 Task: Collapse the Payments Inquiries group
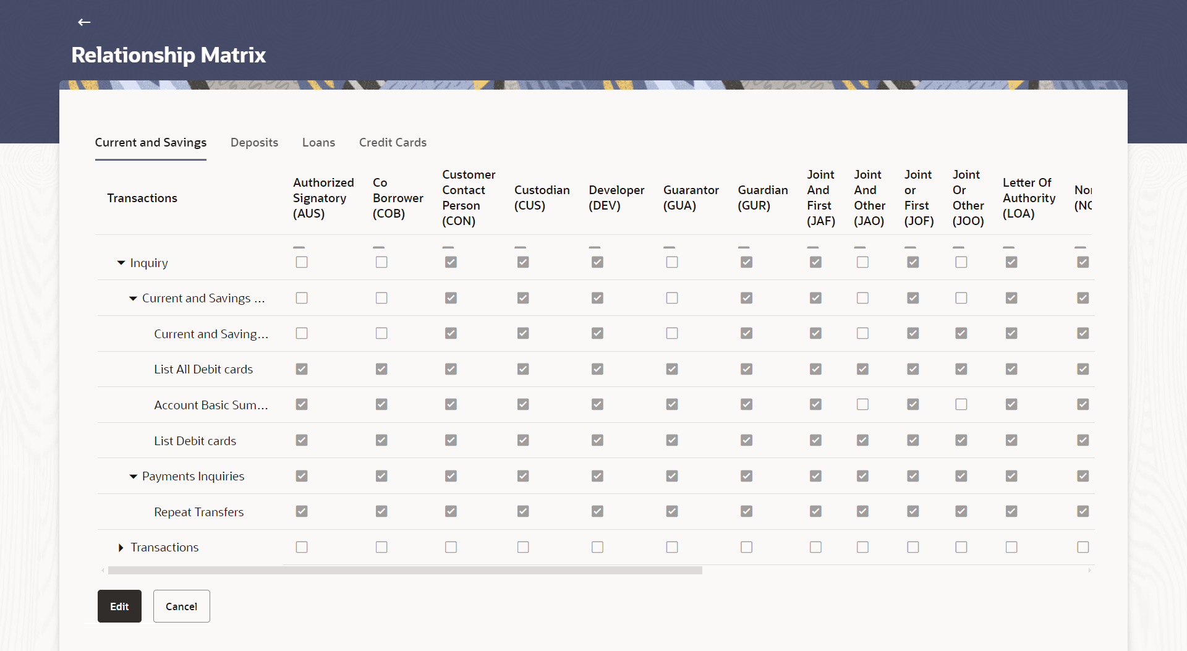(x=133, y=477)
